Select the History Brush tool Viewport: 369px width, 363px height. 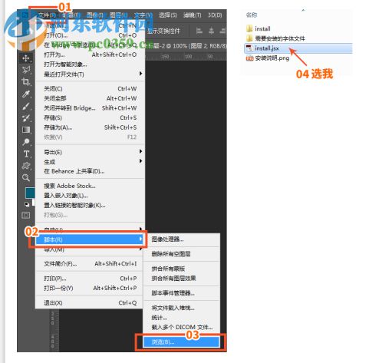point(26,118)
